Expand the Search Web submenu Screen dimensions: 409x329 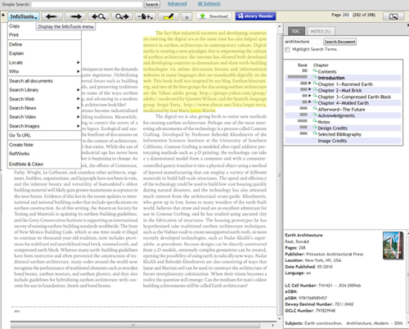pyautogui.click(x=44, y=99)
